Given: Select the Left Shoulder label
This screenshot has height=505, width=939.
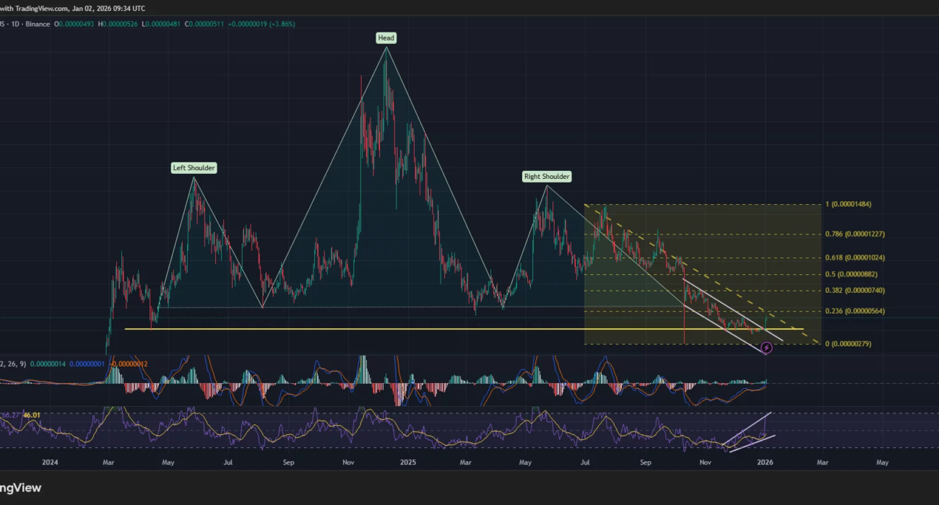Looking at the screenshot, I should pos(194,168).
